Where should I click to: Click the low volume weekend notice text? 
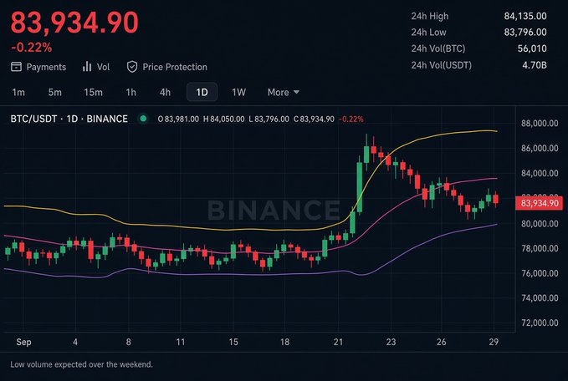point(81,364)
